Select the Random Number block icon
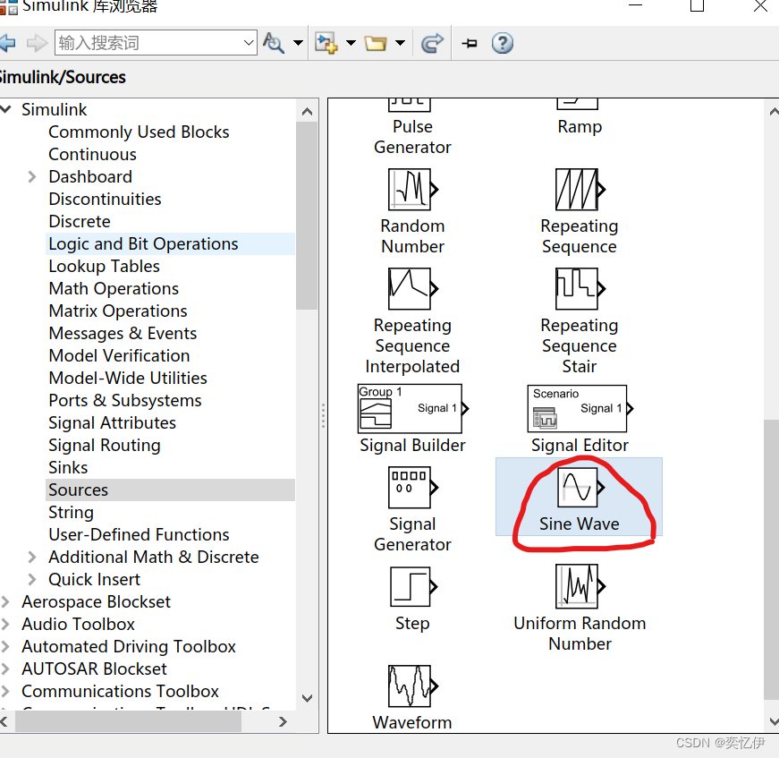Viewport: 779px width, 758px height. (413, 190)
